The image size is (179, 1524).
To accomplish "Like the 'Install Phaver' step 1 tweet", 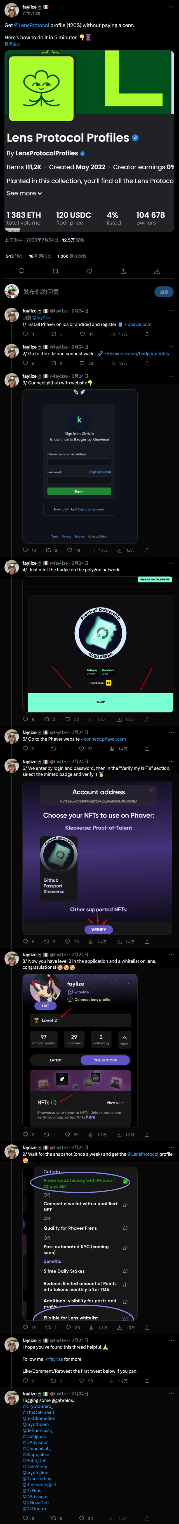I will [x=83, y=334].
